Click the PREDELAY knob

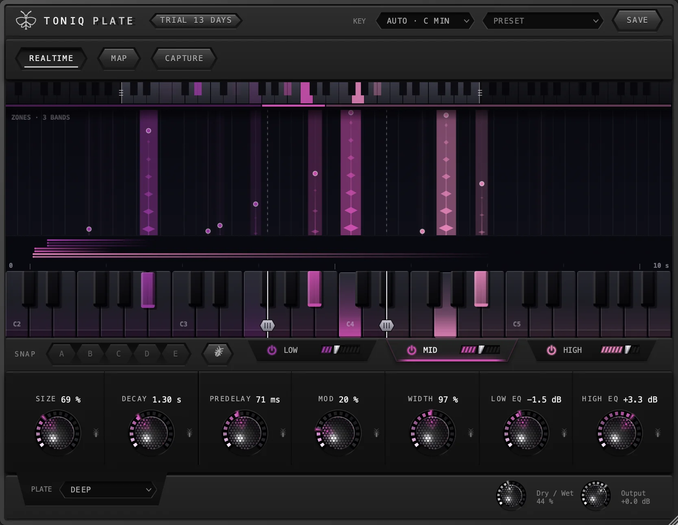pyautogui.click(x=245, y=433)
